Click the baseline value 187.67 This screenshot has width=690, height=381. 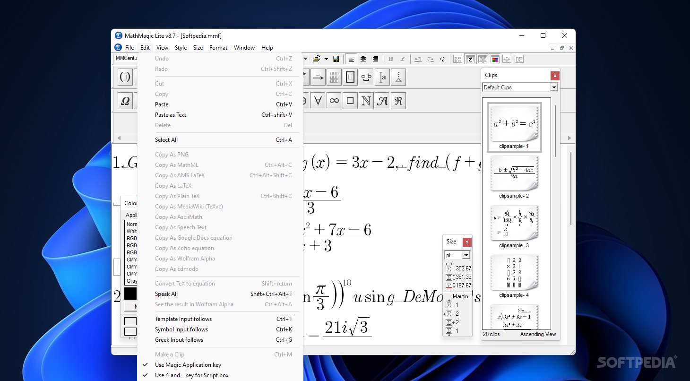464,286
